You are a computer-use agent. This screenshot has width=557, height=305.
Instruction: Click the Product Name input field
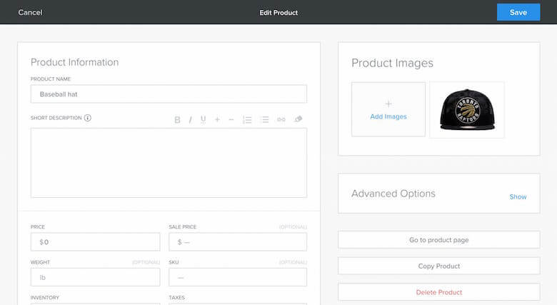click(x=169, y=94)
